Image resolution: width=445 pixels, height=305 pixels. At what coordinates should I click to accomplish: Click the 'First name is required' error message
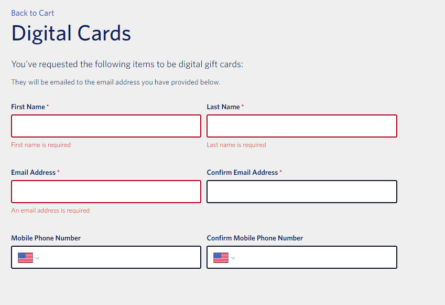[x=41, y=145]
